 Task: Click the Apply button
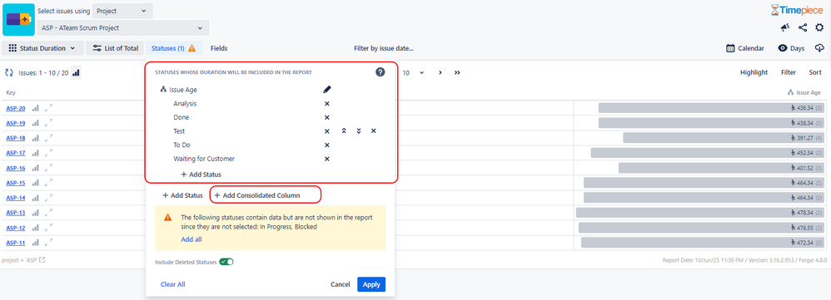click(371, 284)
